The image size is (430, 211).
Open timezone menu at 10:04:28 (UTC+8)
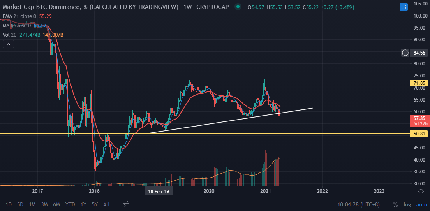[358, 204]
